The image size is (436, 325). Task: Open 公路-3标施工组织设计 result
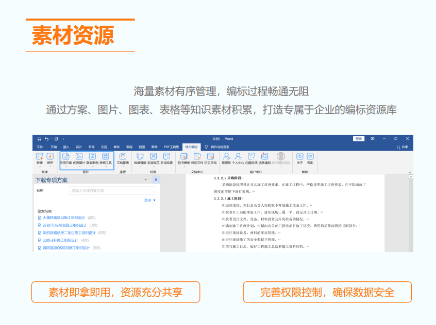tap(60, 240)
